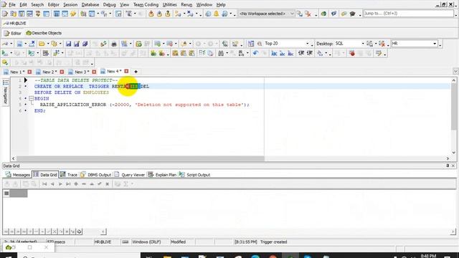Click the red debug bug icon
459x258 pixels.
pyautogui.click(x=352, y=53)
